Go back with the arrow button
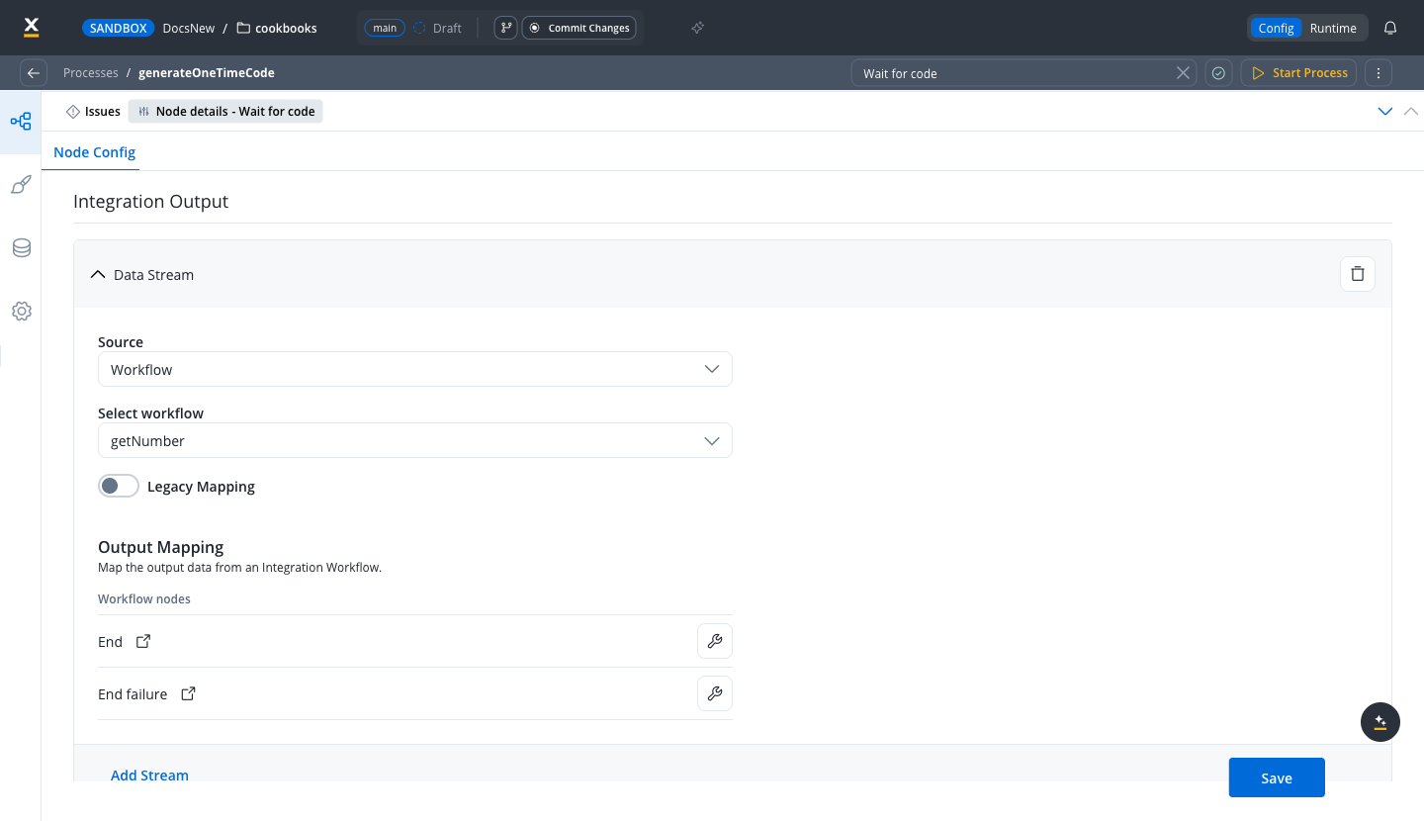Screen dimensions: 1424x821 tap(34, 73)
